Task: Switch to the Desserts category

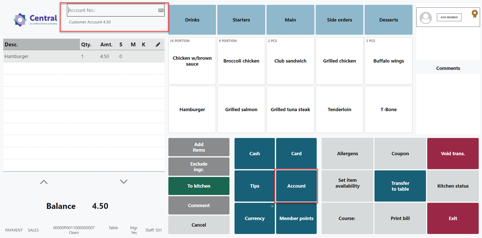Action: coord(388,20)
